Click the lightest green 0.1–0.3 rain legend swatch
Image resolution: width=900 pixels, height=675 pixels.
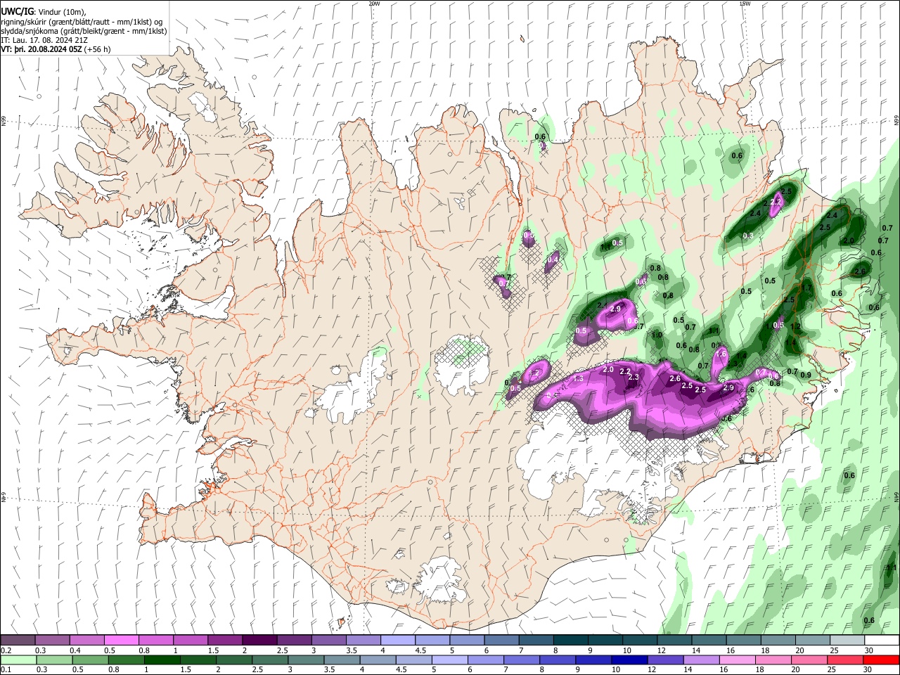[18, 660]
